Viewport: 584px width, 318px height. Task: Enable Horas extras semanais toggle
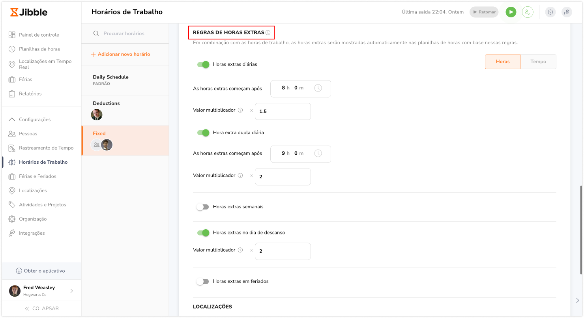pos(203,207)
